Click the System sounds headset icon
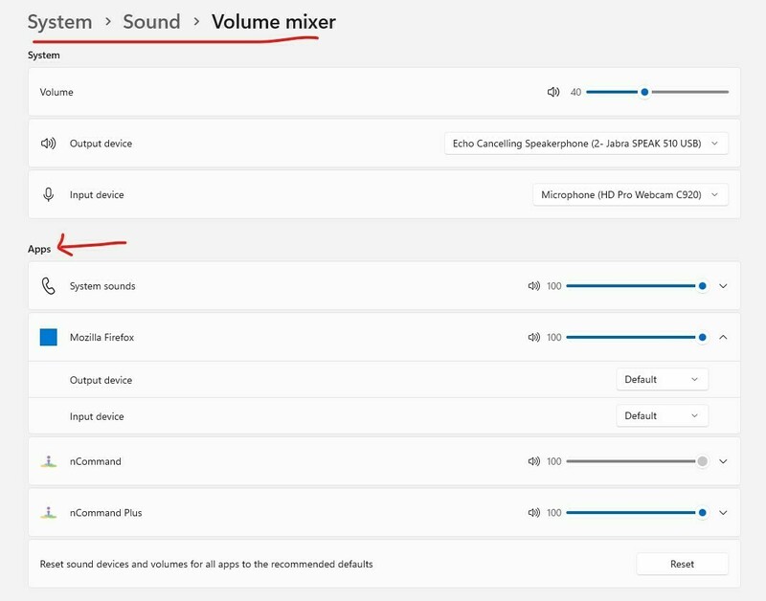 point(49,286)
